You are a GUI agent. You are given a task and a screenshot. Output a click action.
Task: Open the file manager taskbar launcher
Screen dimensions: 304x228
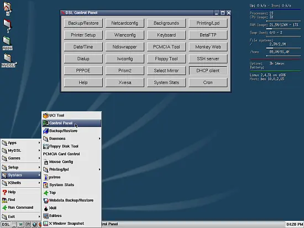pyautogui.click(x=28, y=225)
